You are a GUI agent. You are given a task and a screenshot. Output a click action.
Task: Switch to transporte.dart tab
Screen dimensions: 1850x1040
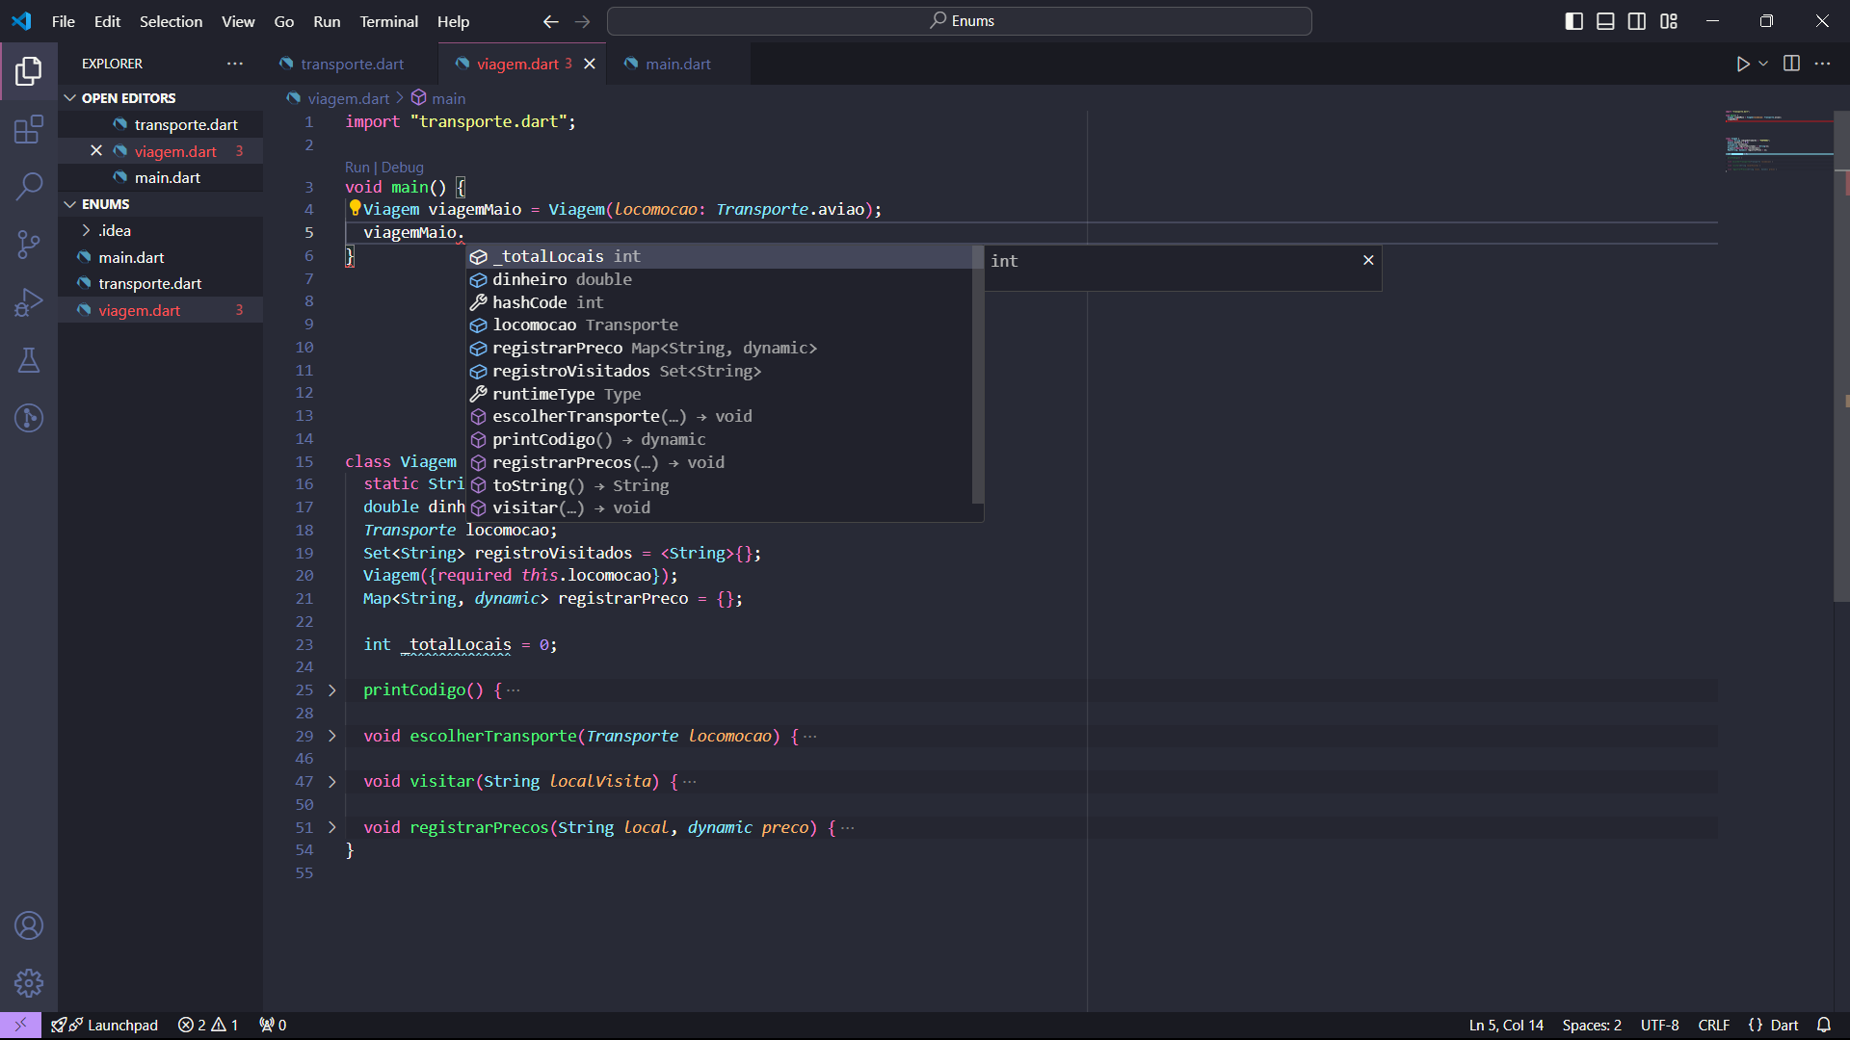tap(351, 64)
